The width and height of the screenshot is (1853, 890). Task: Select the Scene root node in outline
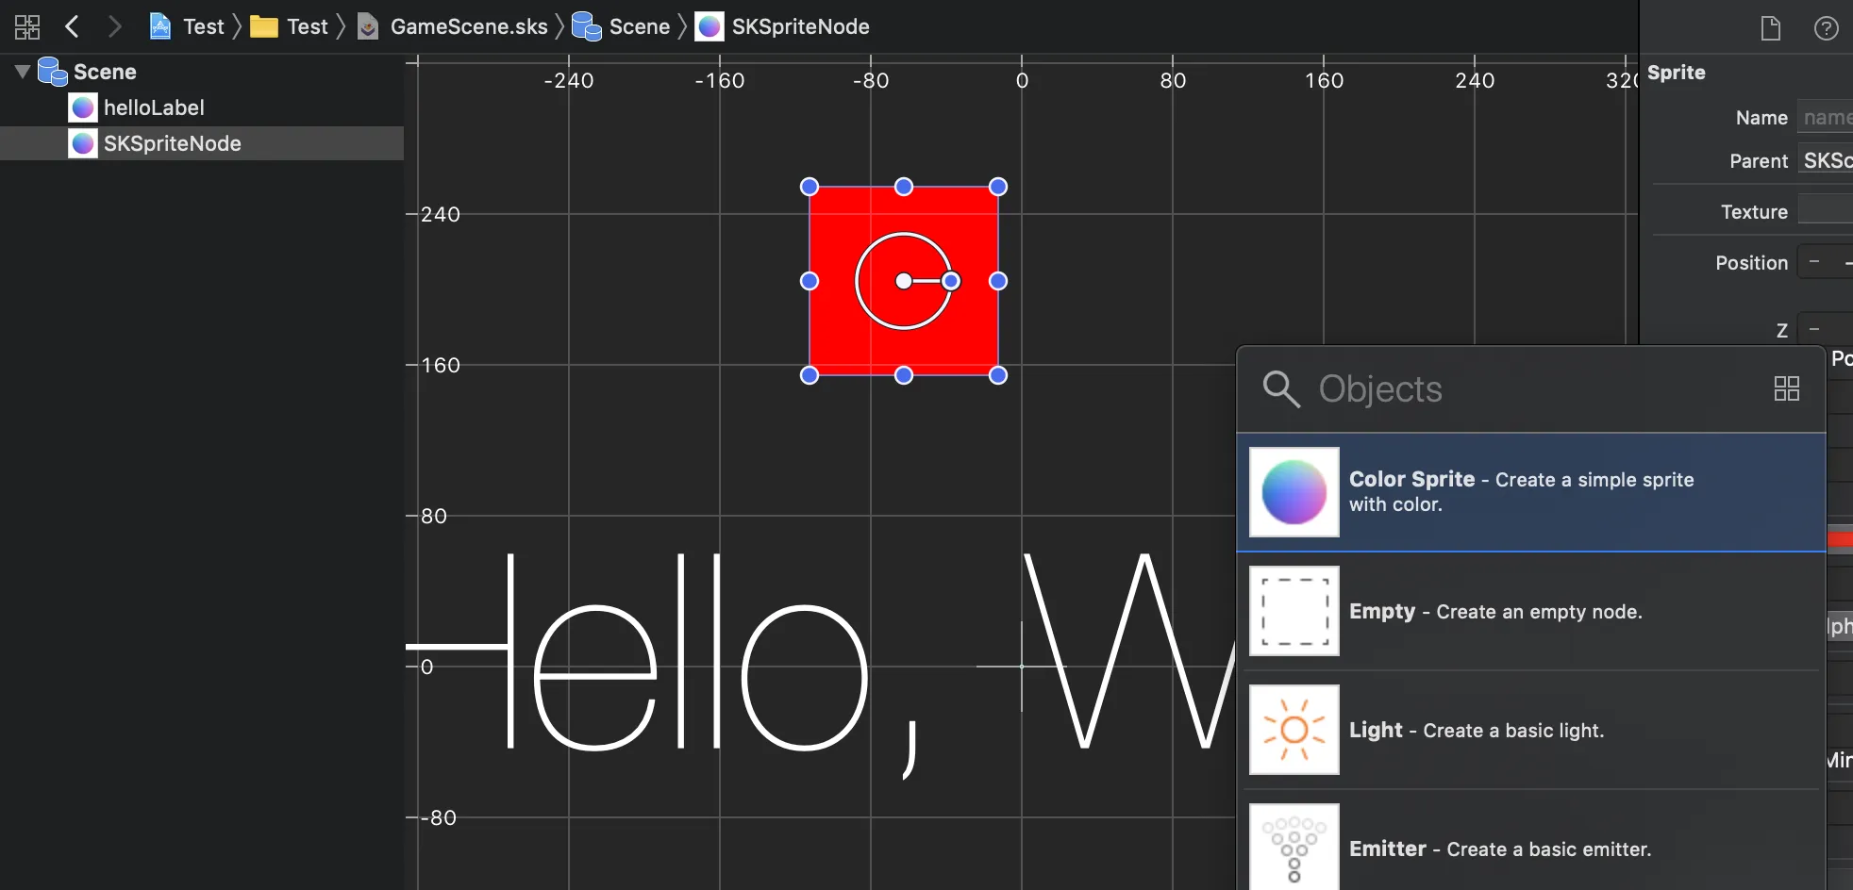click(x=88, y=72)
